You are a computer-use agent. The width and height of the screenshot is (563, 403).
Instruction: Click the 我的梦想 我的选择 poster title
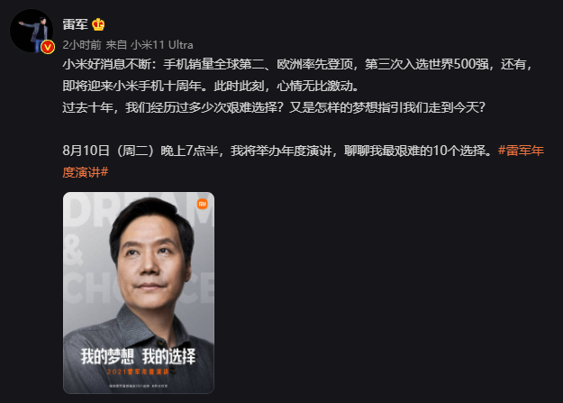pos(138,356)
